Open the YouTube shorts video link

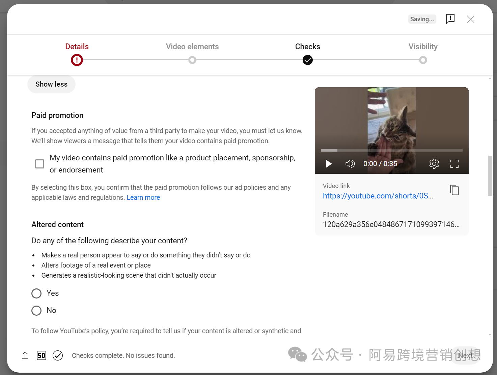[378, 196]
